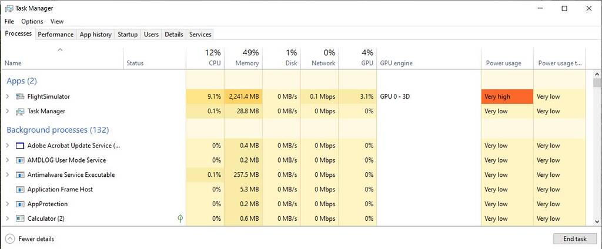The image size is (602, 249).
Task: Collapse view using Fewer details arrow
Action: coord(10,239)
